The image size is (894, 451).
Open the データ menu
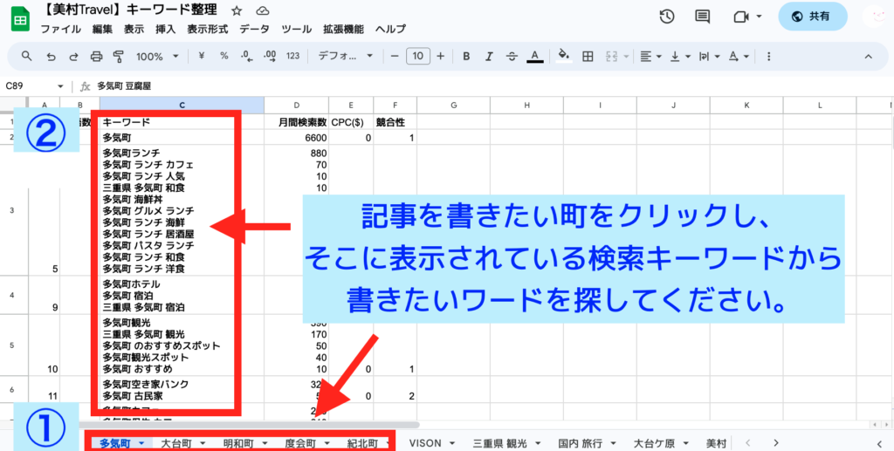254,29
